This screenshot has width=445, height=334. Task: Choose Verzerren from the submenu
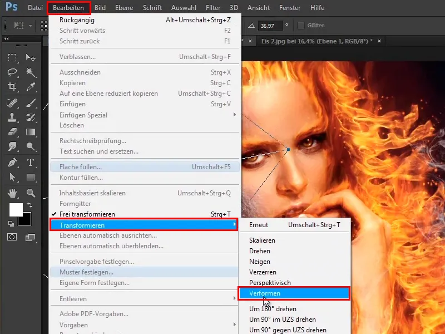[x=295, y=272]
